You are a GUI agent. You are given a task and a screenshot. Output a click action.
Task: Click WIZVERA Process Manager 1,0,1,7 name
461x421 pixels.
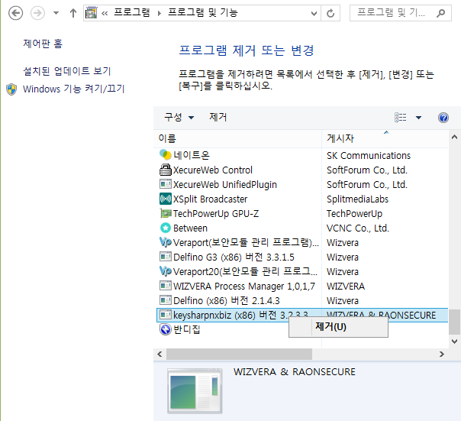244,287
